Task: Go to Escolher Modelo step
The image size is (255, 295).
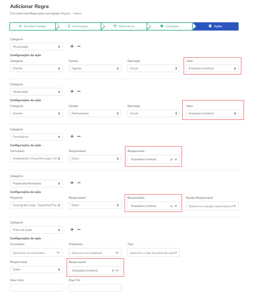Action: tap(32, 26)
